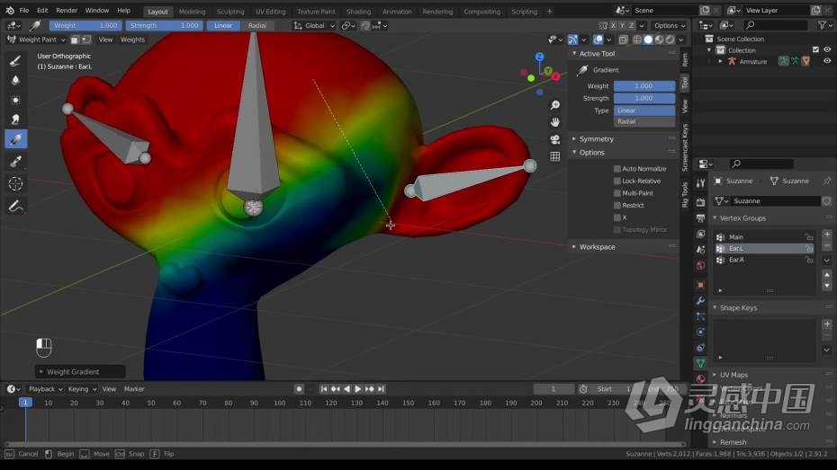Screen dimensions: 837x470
Task: Select the Sample Weight eyedropper tool
Action: point(15,162)
